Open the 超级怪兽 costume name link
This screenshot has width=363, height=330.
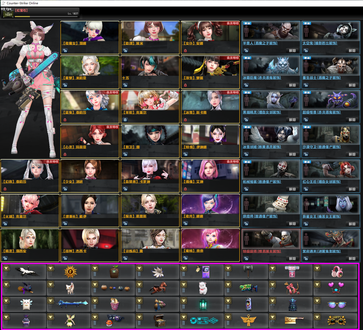click(322, 112)
